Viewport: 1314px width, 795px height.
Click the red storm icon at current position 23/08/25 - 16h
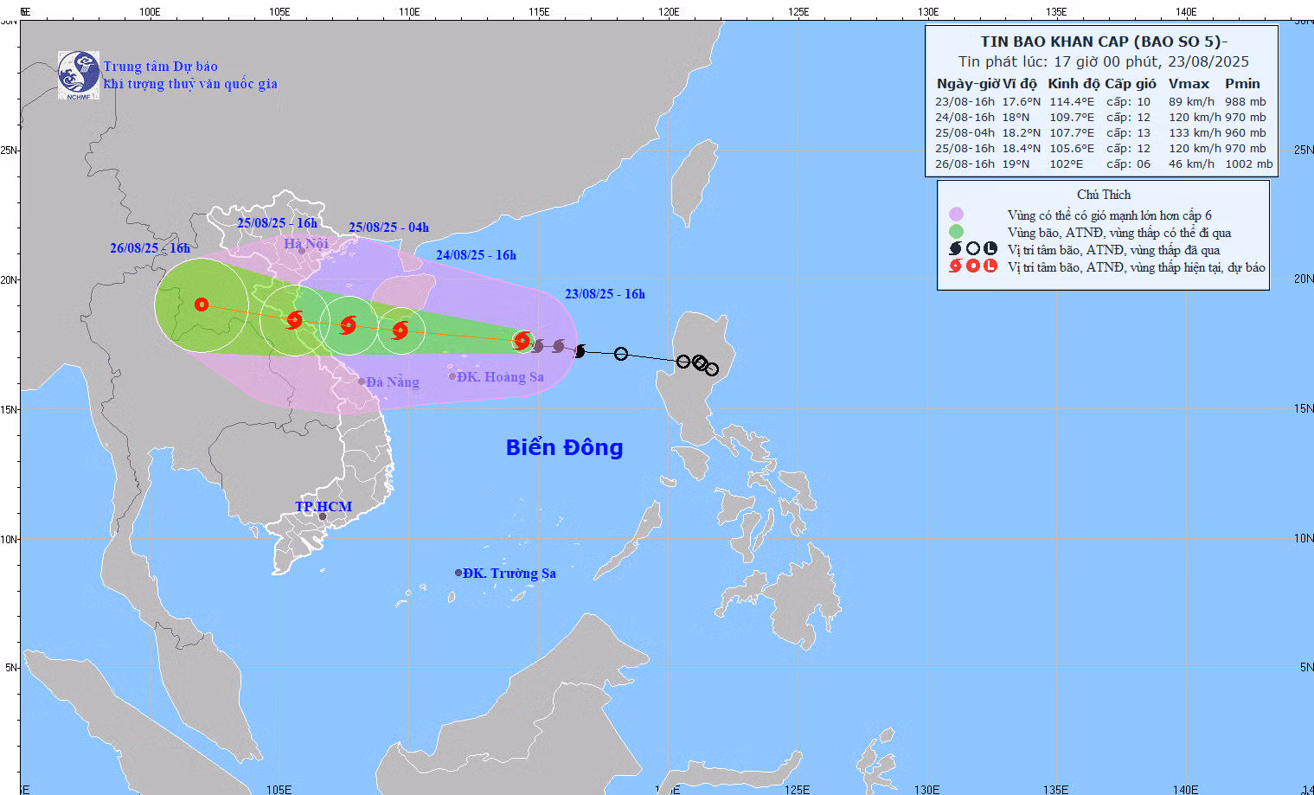(x=522, y=341)
